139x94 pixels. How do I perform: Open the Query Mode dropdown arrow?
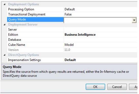click(x=134, y=20)
